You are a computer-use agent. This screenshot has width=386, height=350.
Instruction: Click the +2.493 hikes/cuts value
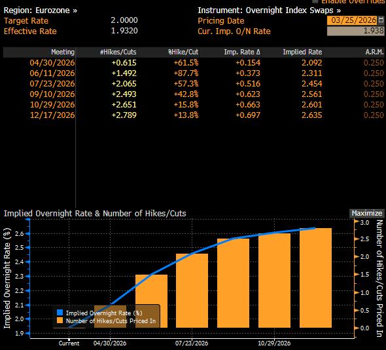pyautogui.click(x=124, y=94)
